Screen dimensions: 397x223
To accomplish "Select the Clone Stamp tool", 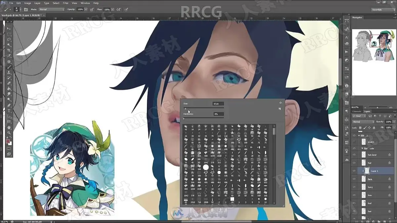I will [x=9, y=72].
